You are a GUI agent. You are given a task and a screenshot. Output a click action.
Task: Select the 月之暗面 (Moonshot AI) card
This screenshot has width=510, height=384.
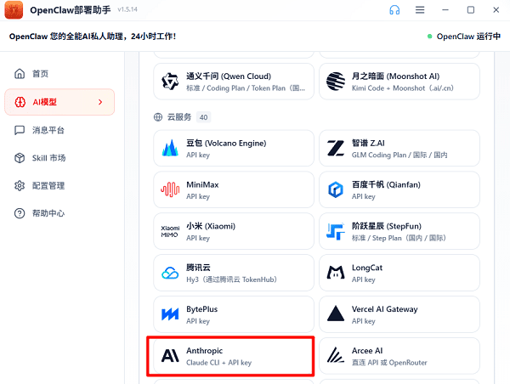tap(399, 82)
